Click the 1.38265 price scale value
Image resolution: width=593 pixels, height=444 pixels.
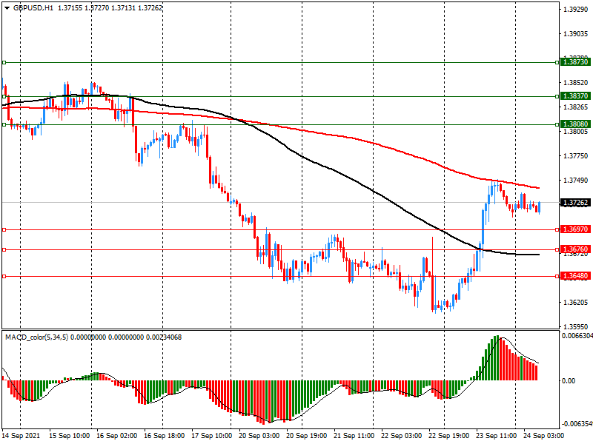pyautogui.click(x=576, y=107)
